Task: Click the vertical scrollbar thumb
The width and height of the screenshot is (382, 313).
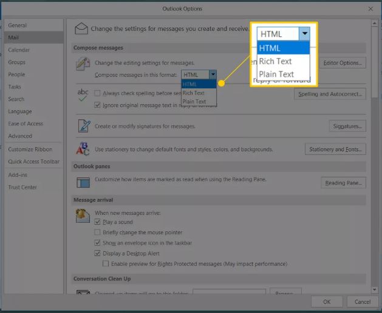Action: (375, 62)
